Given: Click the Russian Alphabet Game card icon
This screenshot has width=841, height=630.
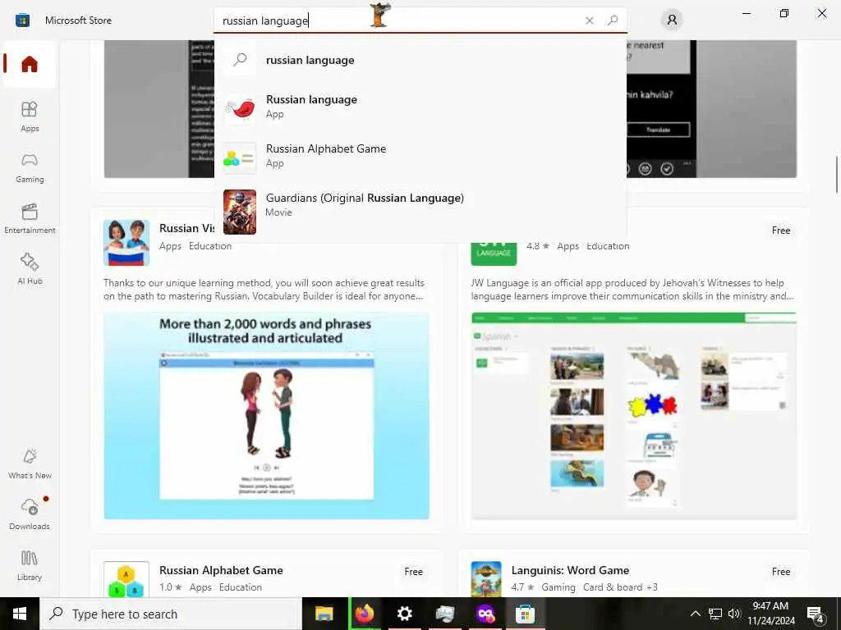Looking at the screenshot, I should (x=126, y=580).
